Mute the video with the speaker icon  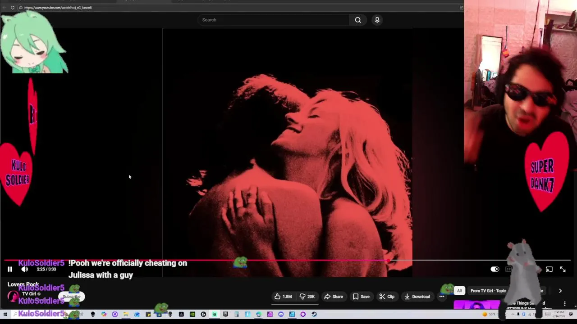click(24, 269)
